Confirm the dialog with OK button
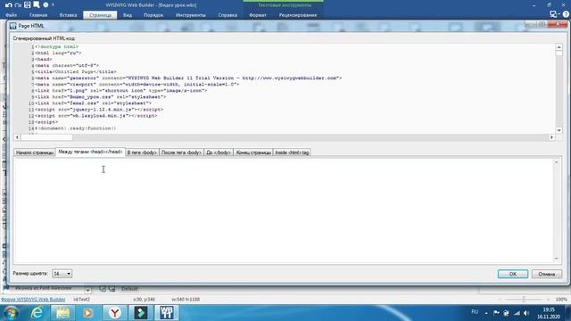Viewport: 571px width, 321px height. 513,274
